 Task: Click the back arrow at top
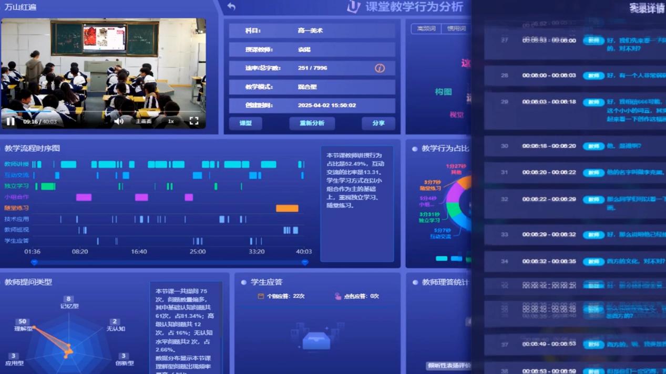231,7
